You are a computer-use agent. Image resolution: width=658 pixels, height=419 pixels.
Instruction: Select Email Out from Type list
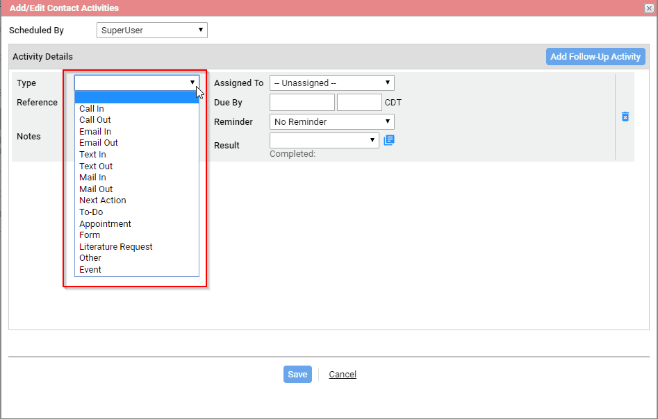pyautogui.click(x=137, y=143)
